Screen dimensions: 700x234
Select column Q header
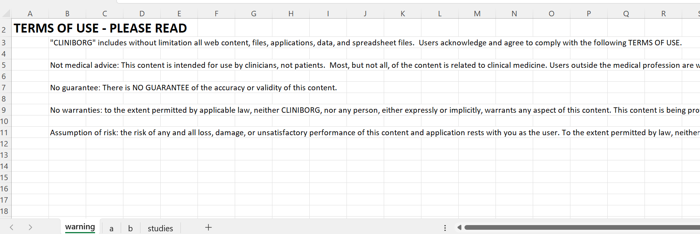(x=626, y=14)
